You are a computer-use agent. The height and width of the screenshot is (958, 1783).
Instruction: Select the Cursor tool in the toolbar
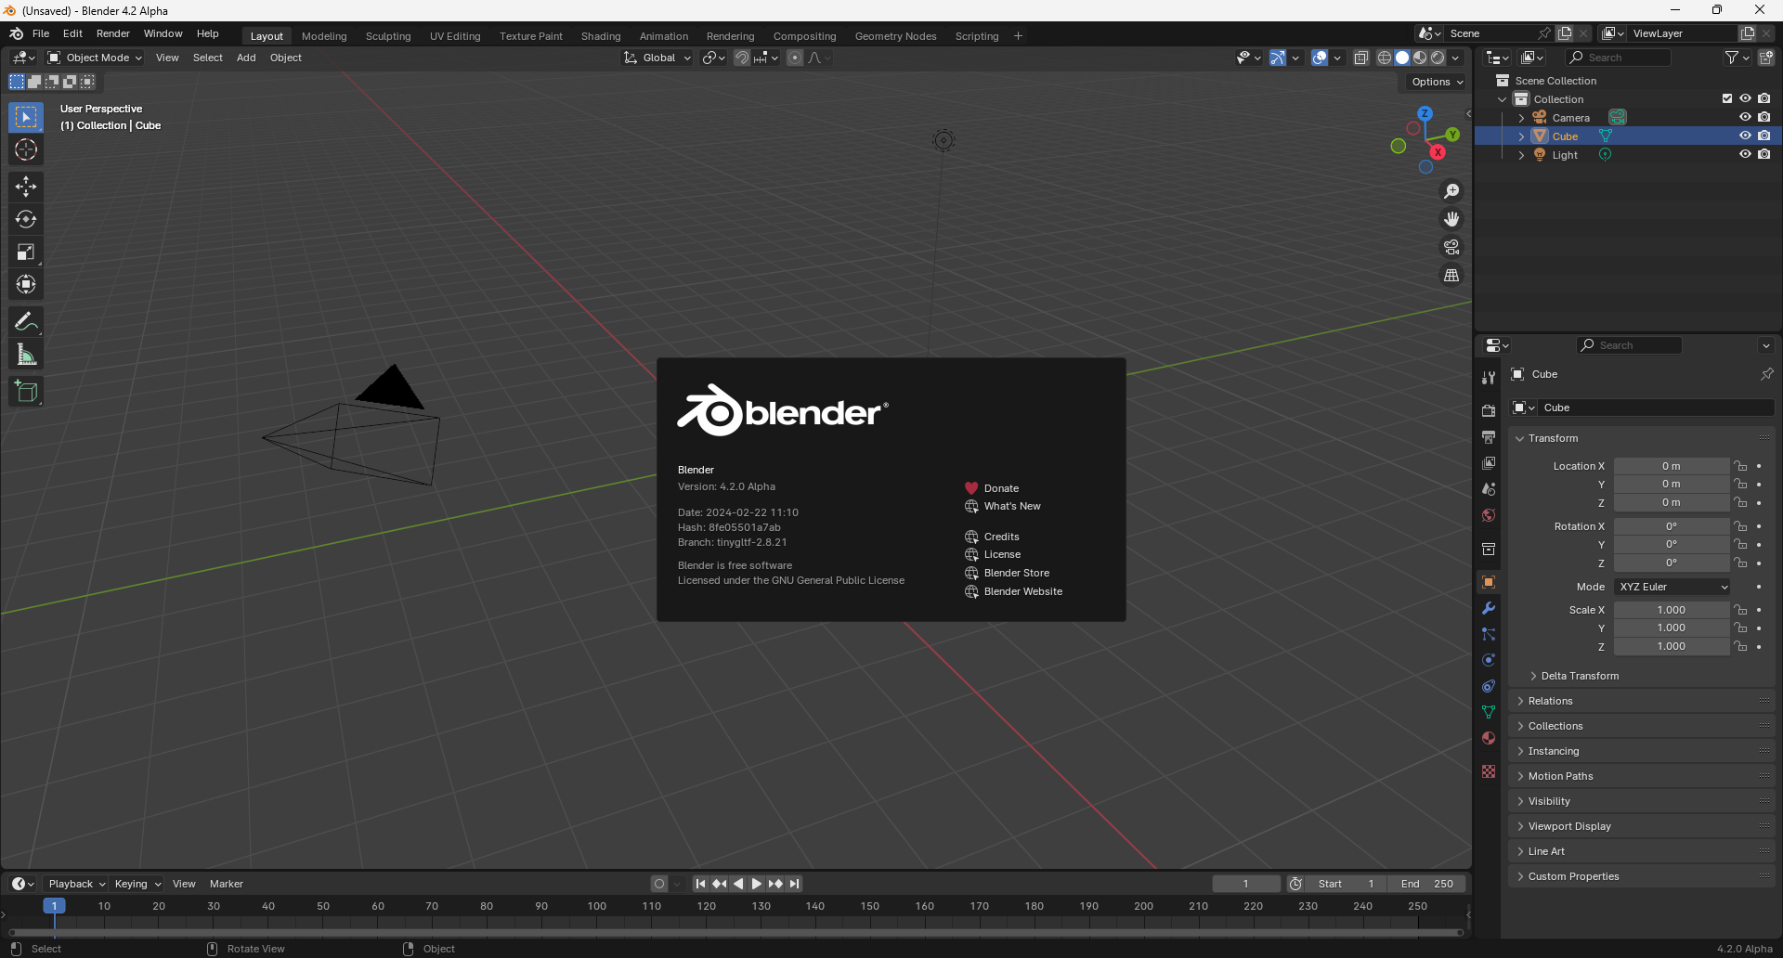click(x=26, y=149)
